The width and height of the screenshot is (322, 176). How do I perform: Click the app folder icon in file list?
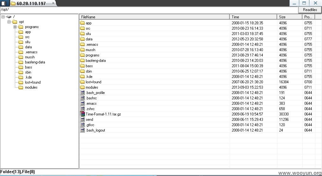point(82,23)
